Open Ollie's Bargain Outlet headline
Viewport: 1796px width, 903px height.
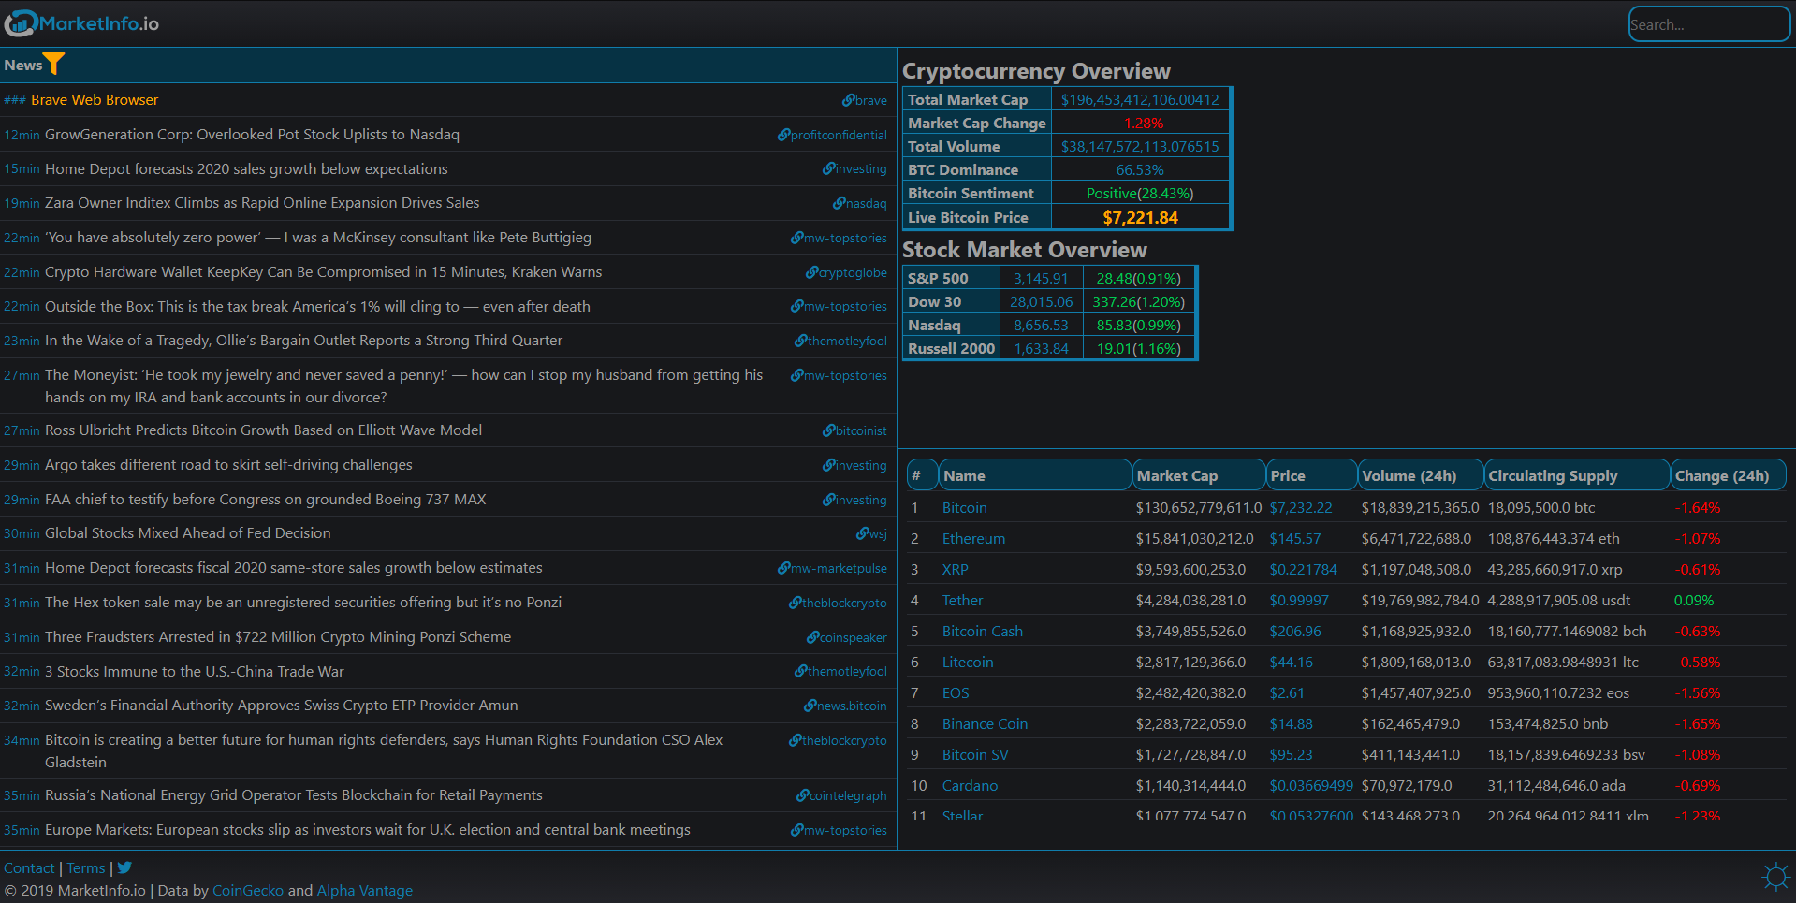303,340
